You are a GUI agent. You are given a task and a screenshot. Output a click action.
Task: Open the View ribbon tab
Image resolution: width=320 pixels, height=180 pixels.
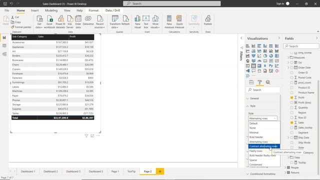tap(67, 10)
